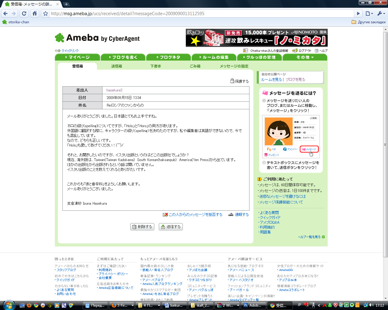Open the ブログを書く menu item
This screenshot has width=388, height=310.
123,57
